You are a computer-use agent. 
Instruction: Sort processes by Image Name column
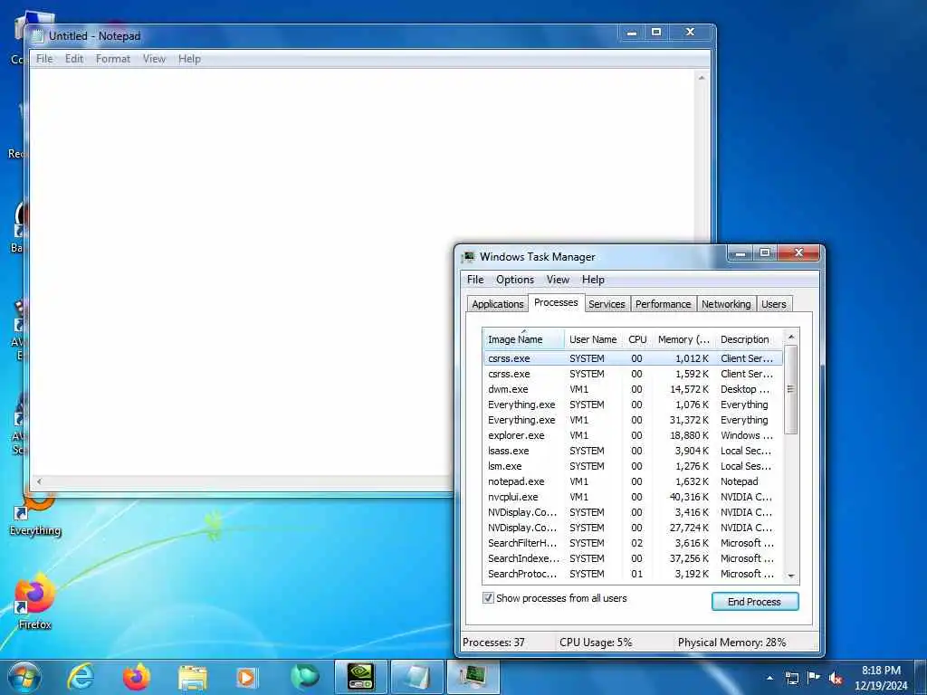tap(523, 339)
